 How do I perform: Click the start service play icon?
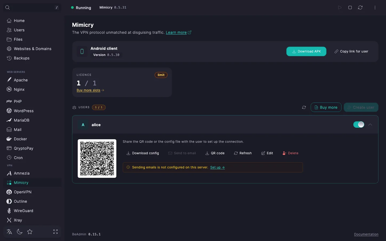coord(340,7)
